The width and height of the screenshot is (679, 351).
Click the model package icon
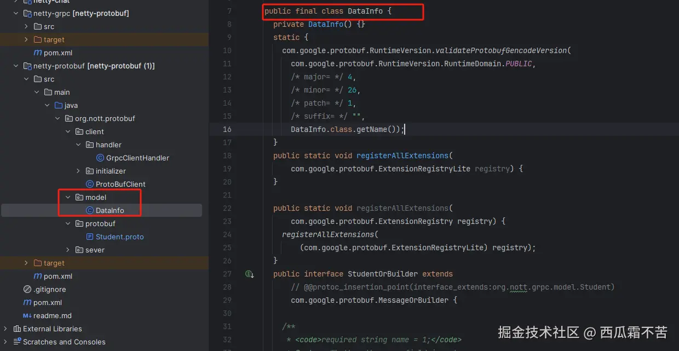tap(79, 197)
